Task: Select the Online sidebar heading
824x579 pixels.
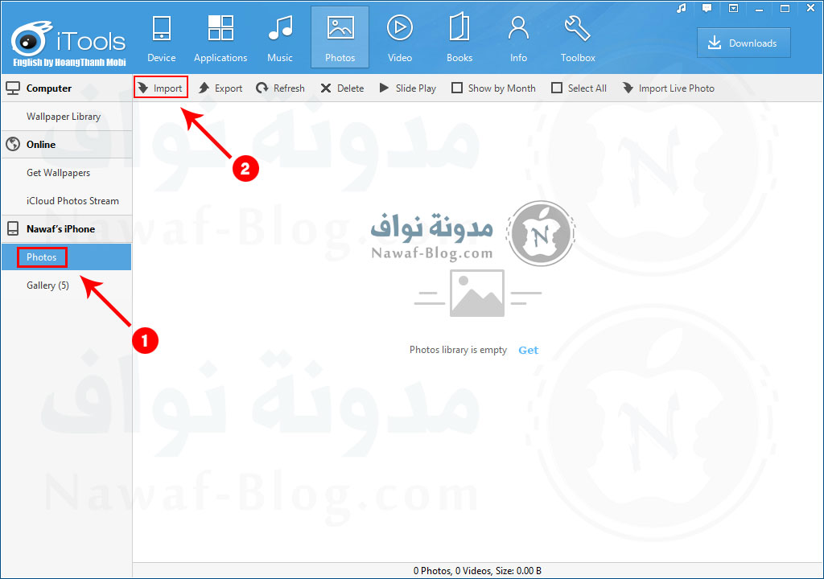Action: tap(66, 145)
